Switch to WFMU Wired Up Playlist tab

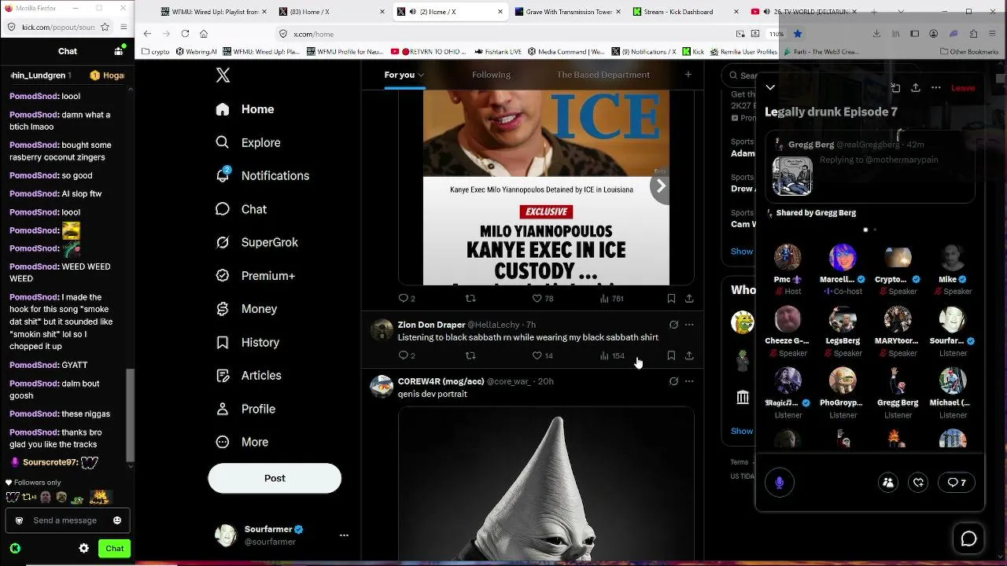[212, 12]
